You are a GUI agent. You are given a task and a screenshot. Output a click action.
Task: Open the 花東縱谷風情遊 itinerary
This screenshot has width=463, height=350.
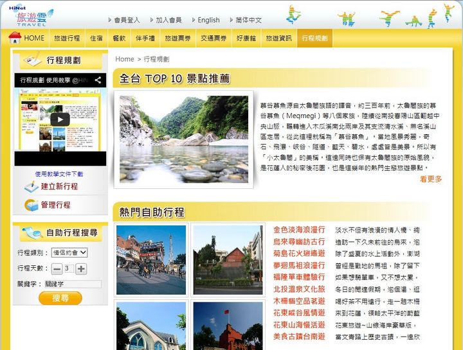click(299, 313)
